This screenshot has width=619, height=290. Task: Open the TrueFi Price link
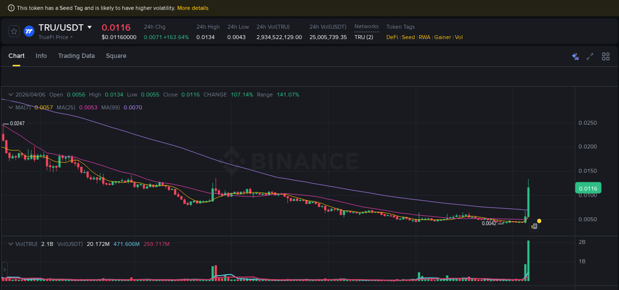click(55, 37)
